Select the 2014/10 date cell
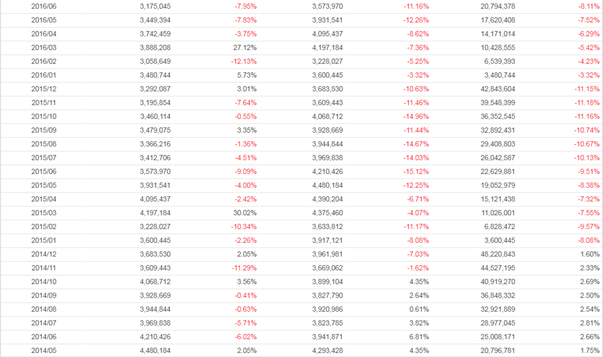This screenshot has height=357, width=603. click(x=44, y=282)
